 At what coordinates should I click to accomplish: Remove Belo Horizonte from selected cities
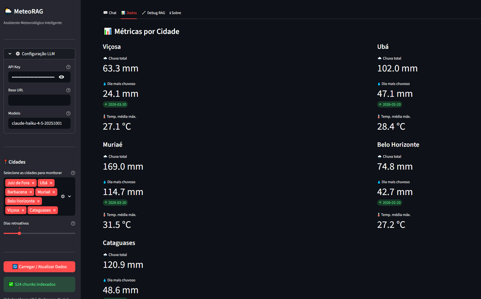tap(38, 201)
